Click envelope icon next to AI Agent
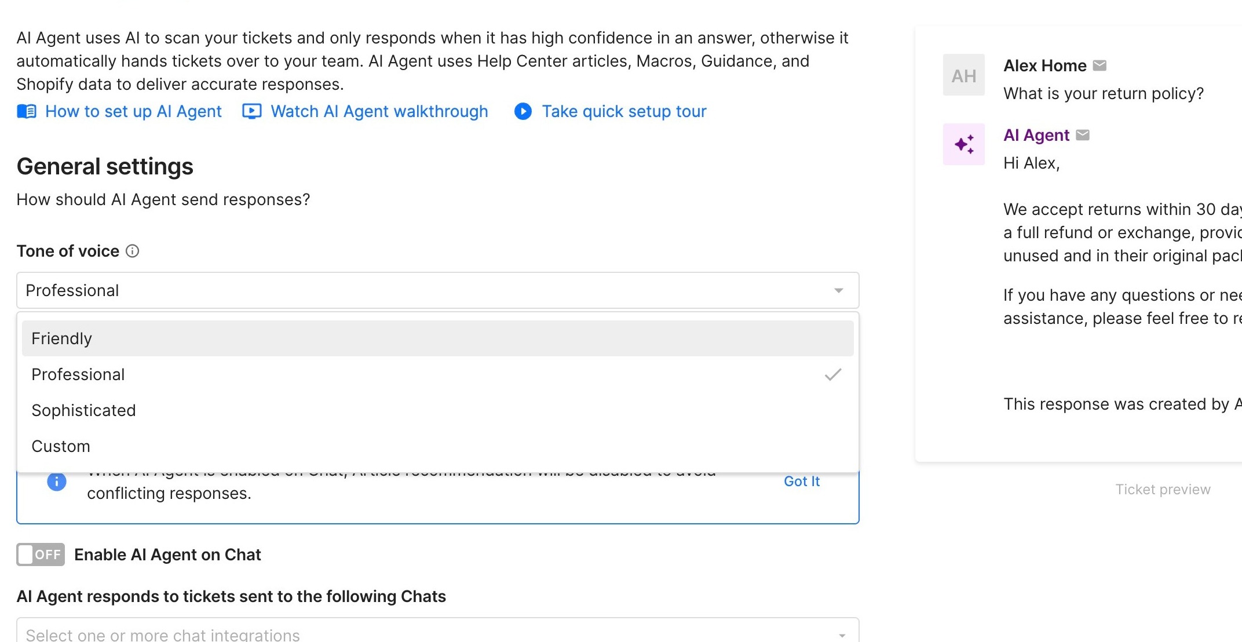The image size is (1242, 642). tap(1082, 135)
